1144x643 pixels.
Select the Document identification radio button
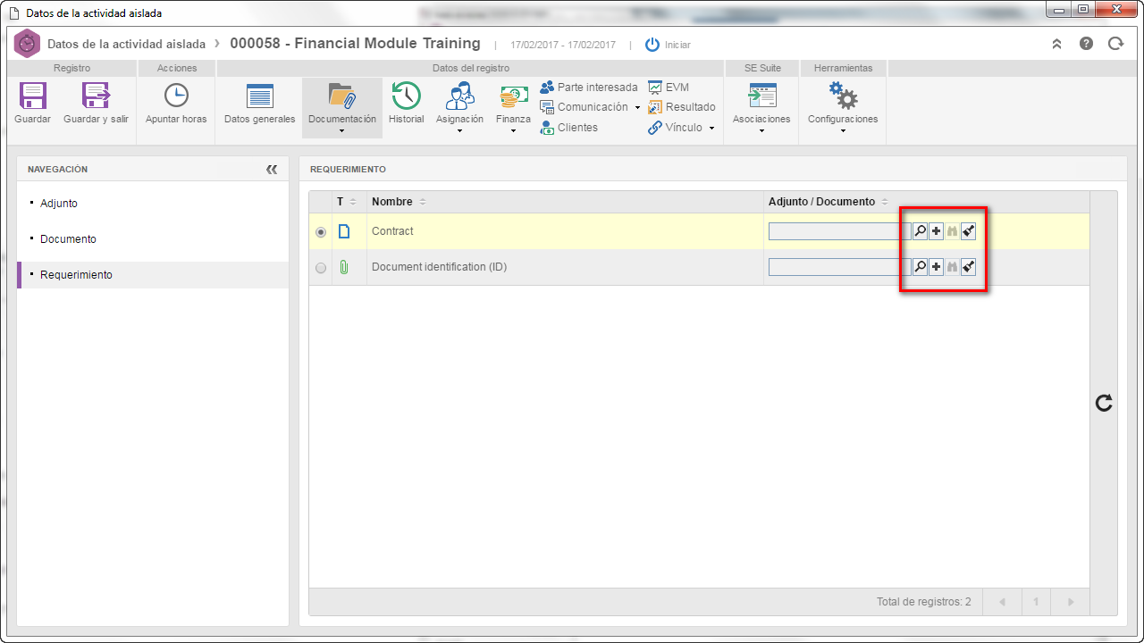pos(321,268)
